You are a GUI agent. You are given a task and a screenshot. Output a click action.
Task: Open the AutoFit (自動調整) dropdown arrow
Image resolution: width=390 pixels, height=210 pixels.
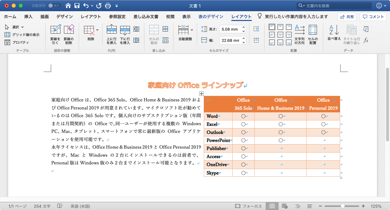192,30
